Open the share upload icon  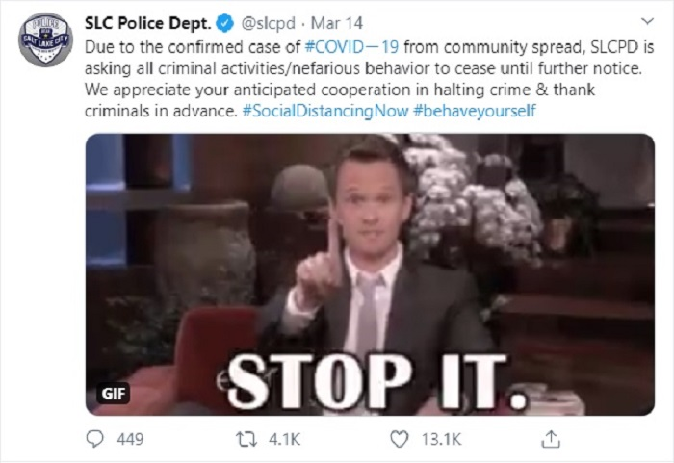[x=551, y=439]
